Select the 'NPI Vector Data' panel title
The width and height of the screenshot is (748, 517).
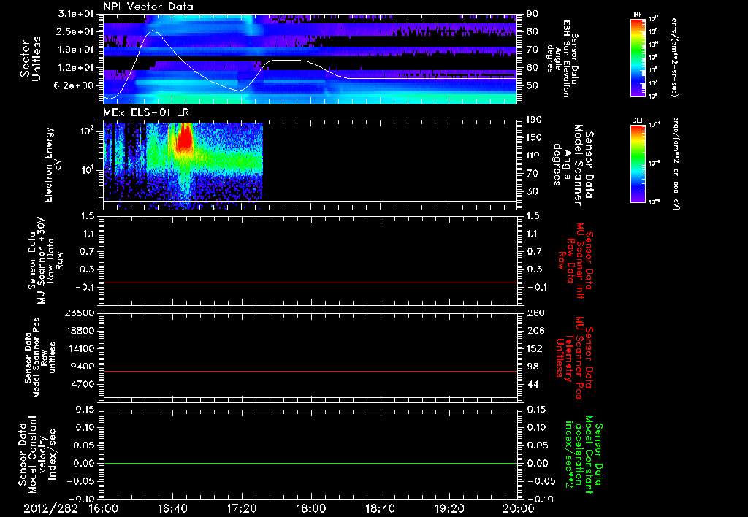149,7
